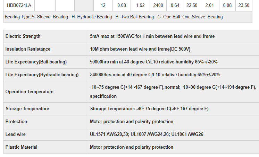The width and height of the screenshot is (259, 157).
Task: Select the Operation Temperature row label
Action: click(x=29, y=92)
